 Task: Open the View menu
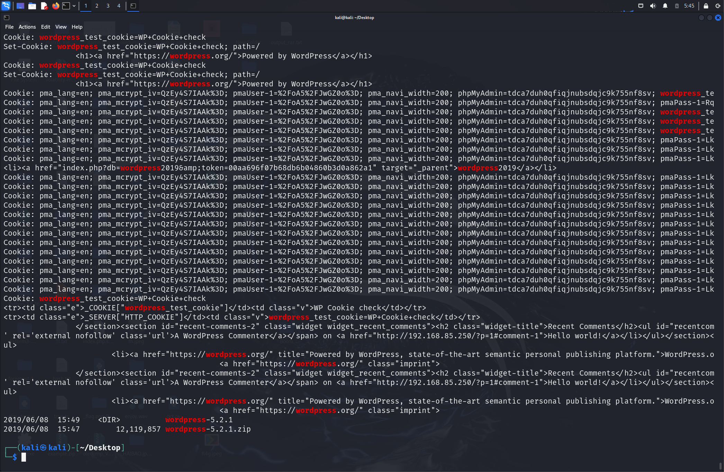click(61, 27)
